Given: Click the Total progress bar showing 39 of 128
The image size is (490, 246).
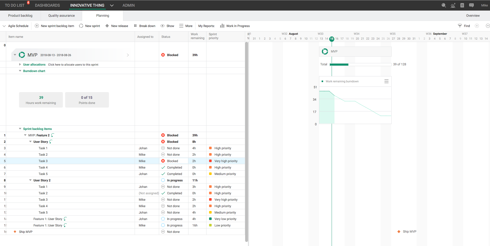Looking at the screenshot, I should 360,64.
